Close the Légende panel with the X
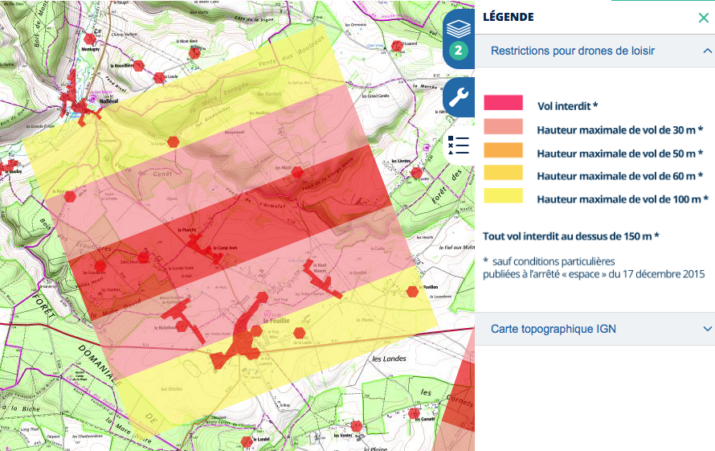Viewport: 715px width, 451px height. (x=704, y=18)
